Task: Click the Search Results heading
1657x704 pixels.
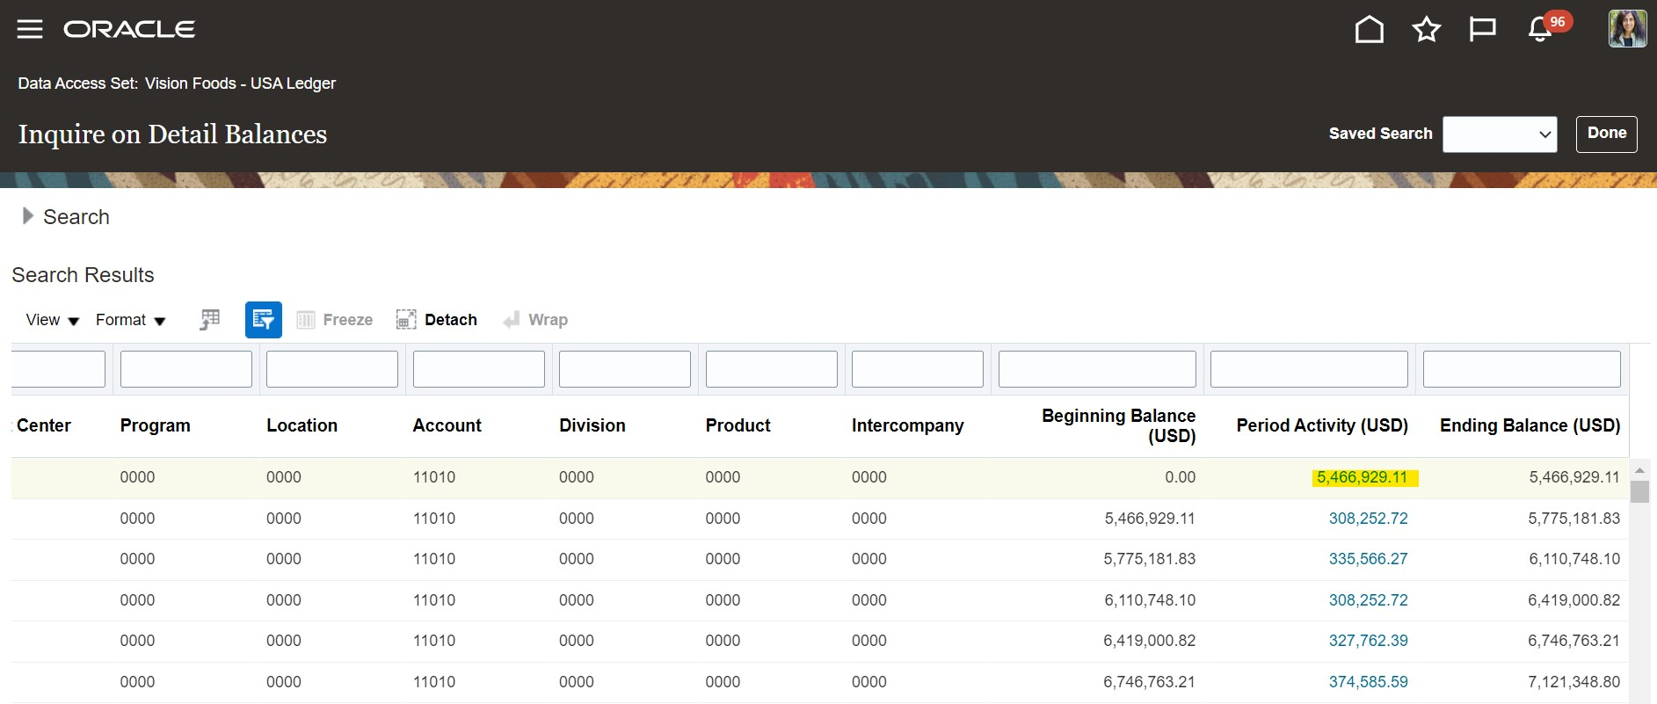Action: [x=83, y=275]
